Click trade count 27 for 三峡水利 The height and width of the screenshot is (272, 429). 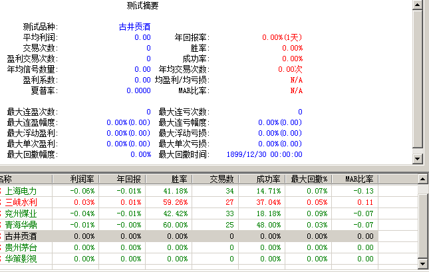click(230, 202)
